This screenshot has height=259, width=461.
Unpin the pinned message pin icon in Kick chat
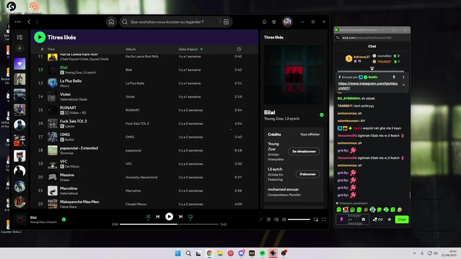[394, 77]
